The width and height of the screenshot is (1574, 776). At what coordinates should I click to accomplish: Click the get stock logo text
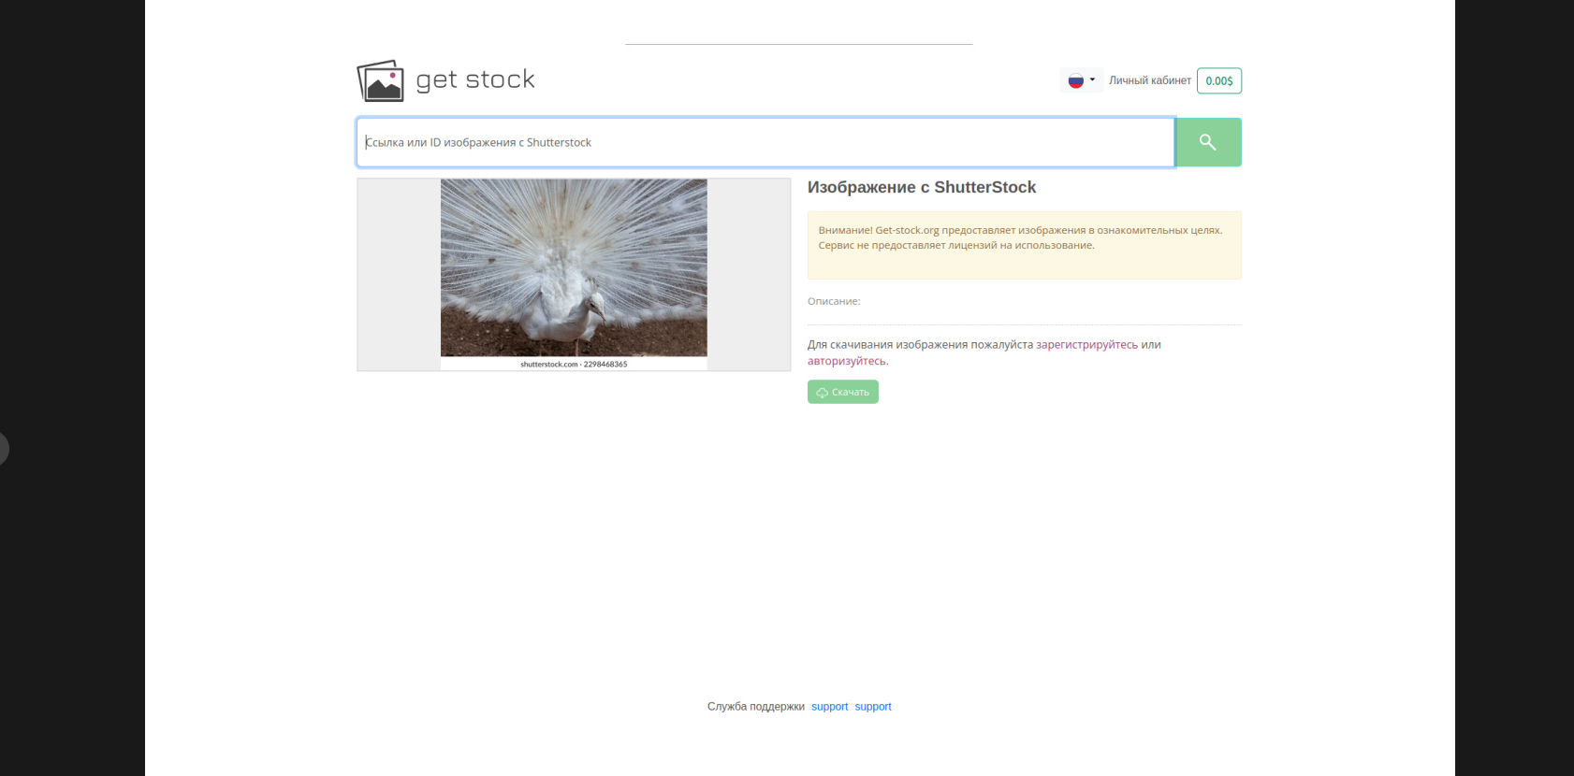[x=475, y=80]
